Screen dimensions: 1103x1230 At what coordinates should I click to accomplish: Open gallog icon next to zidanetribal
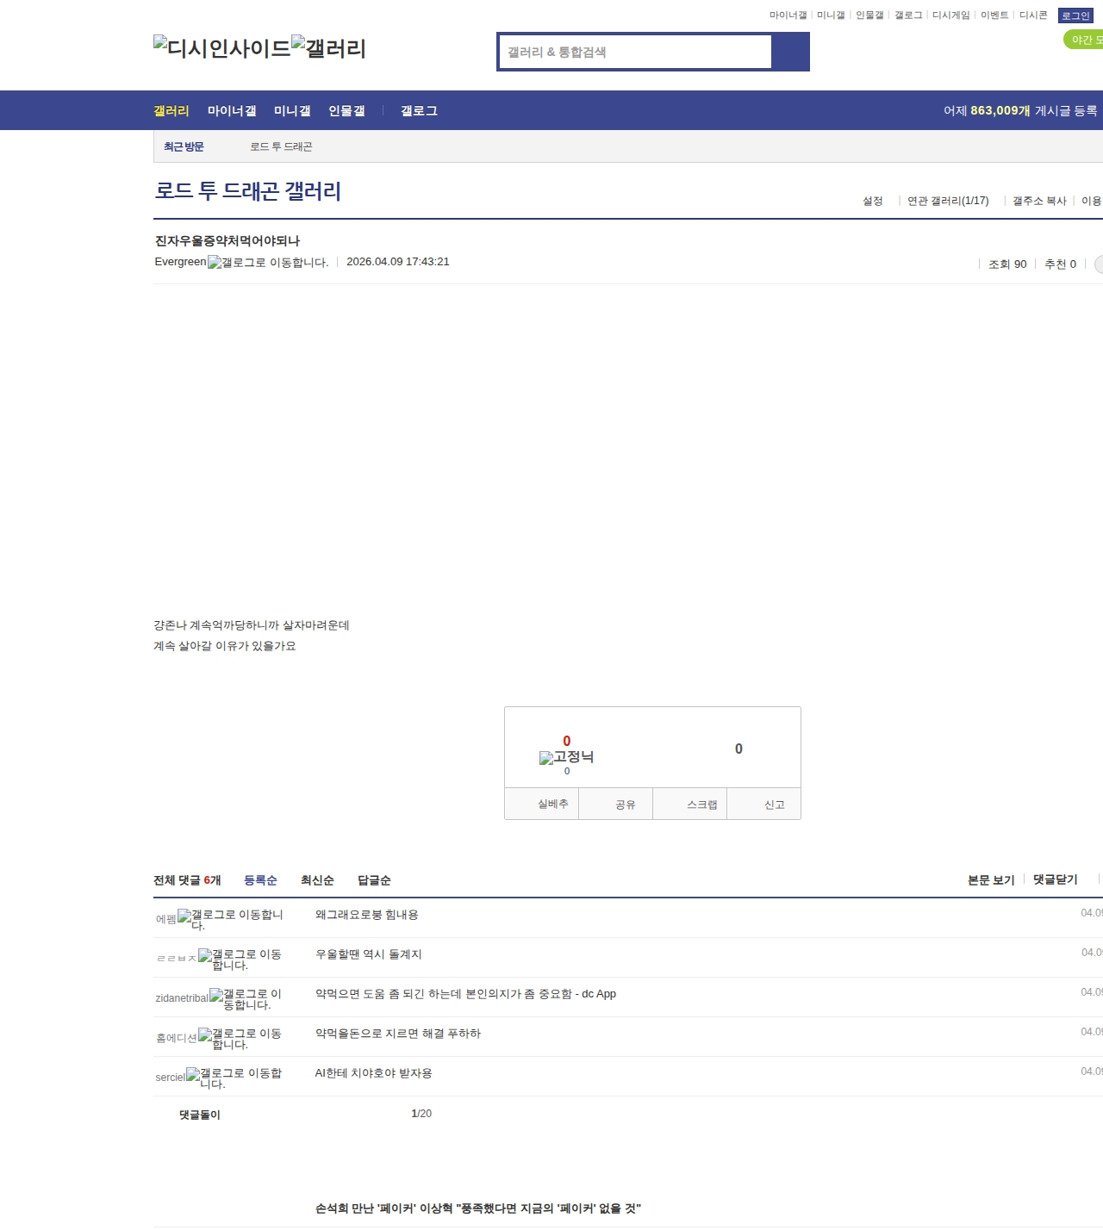(x=245, y=998)
